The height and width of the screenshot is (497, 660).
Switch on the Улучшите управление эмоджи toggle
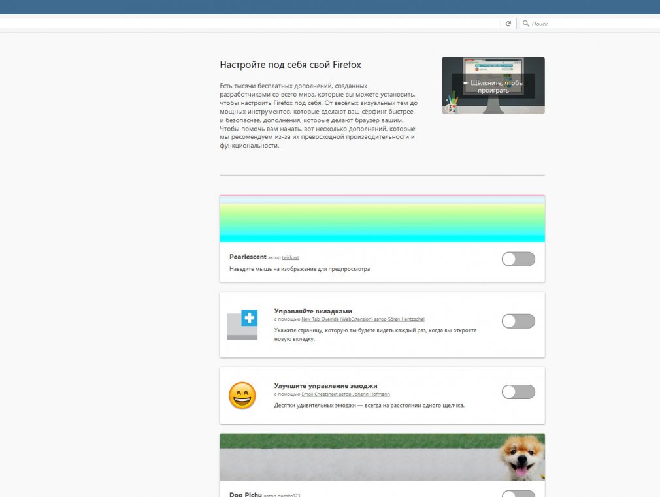[518, 392]
